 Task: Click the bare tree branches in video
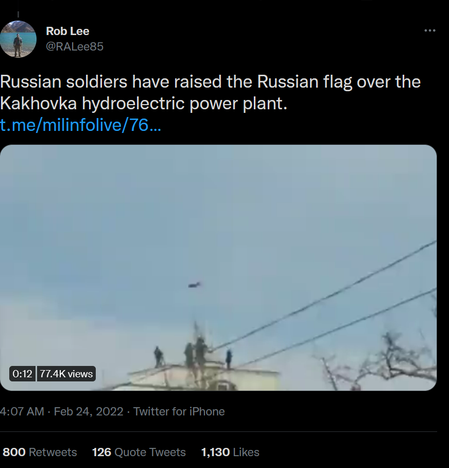(391, 361)
